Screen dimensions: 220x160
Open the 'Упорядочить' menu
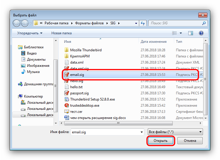[x=30, y=33]
